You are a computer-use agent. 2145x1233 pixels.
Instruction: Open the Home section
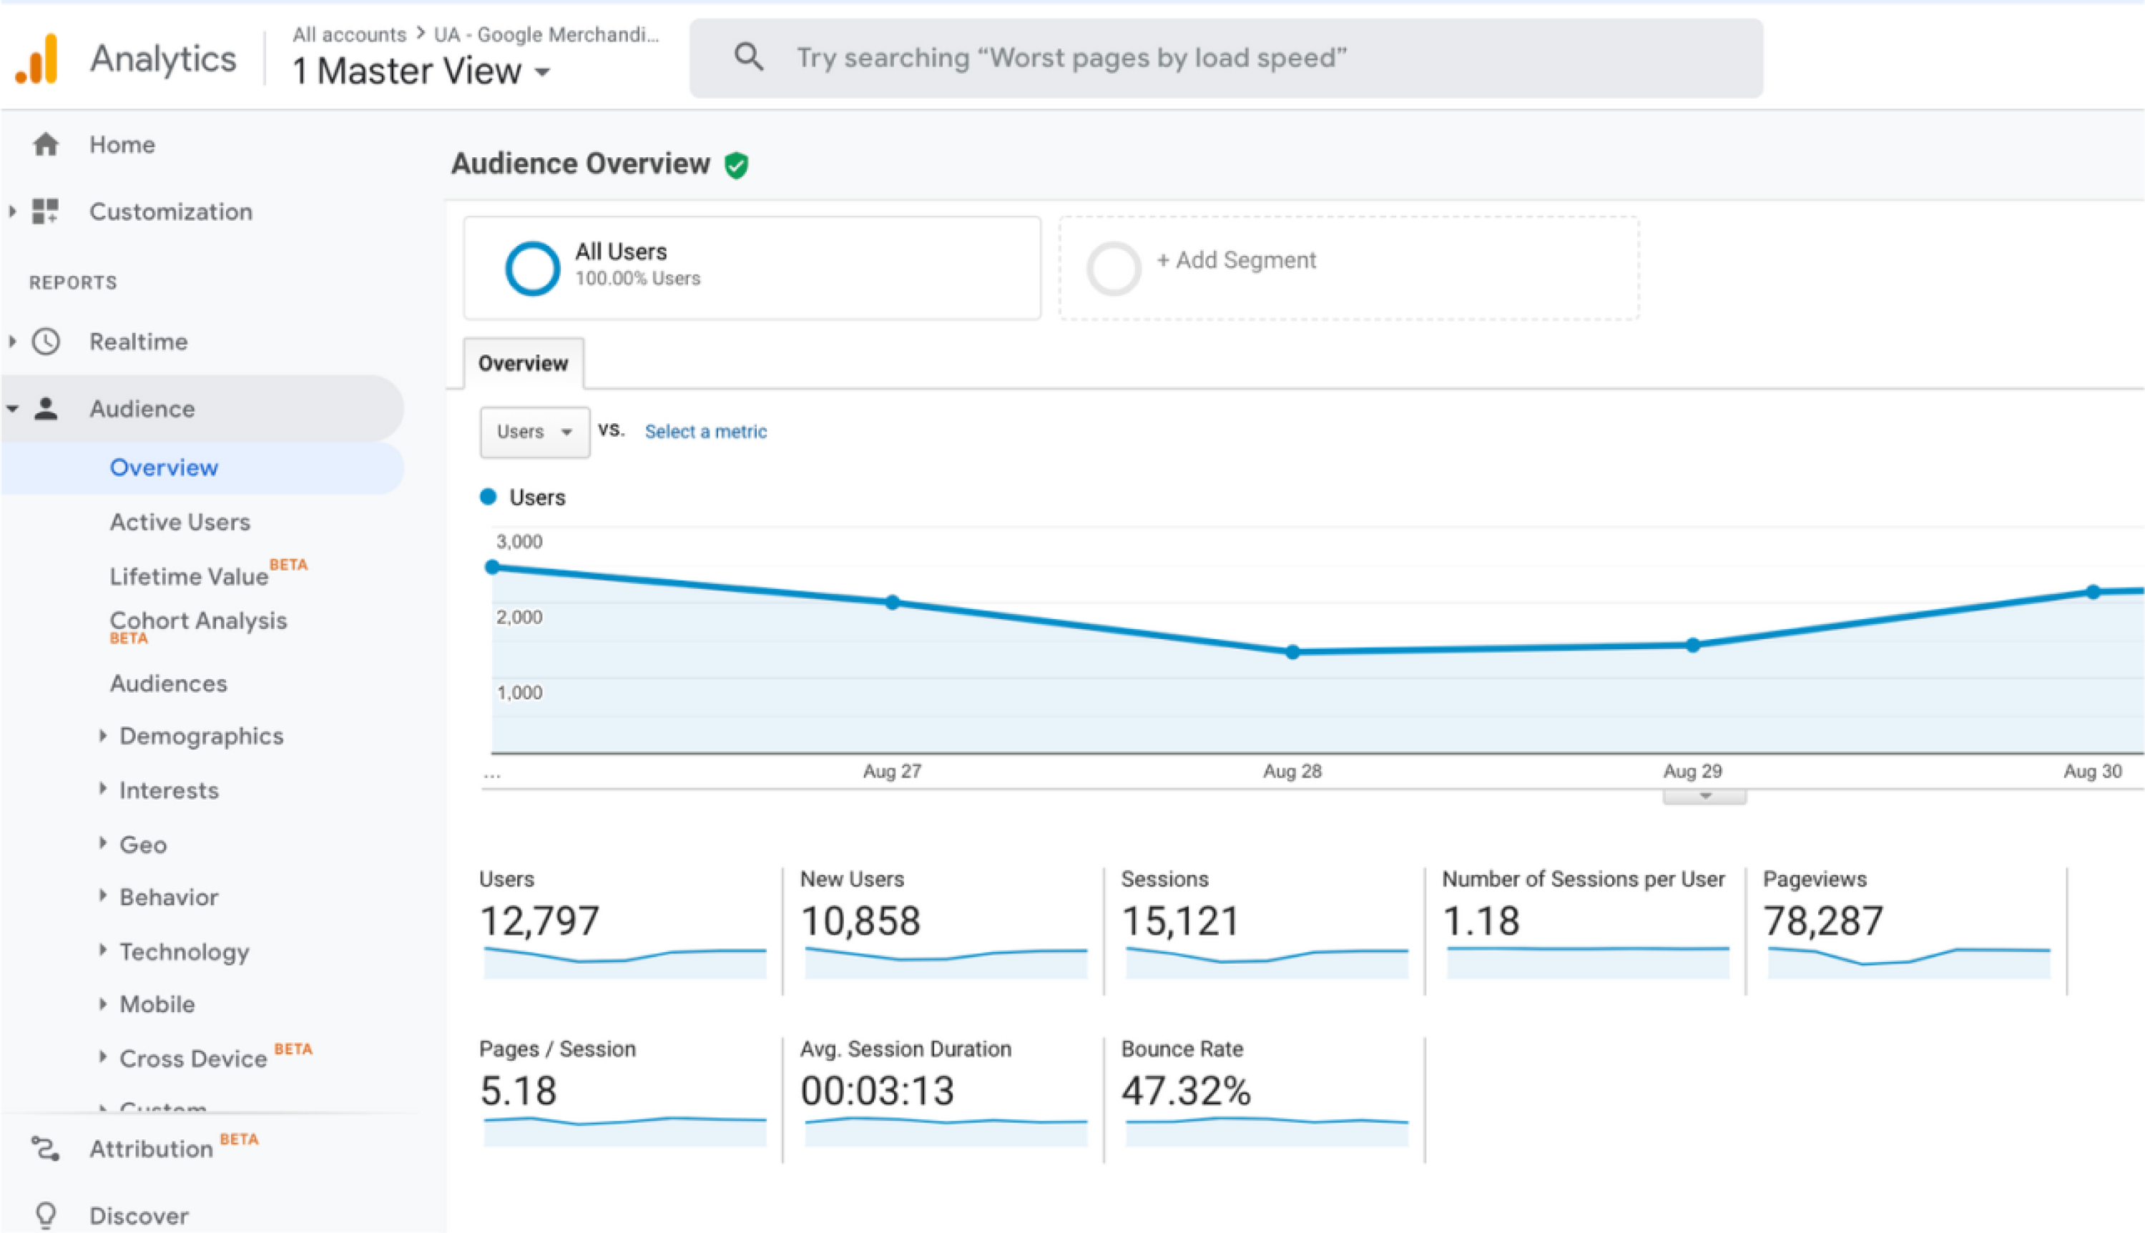click(121, 144)
